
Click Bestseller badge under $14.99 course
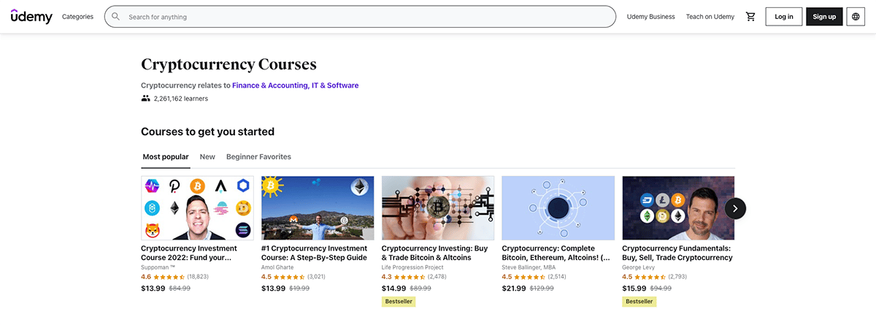point(399,302)
